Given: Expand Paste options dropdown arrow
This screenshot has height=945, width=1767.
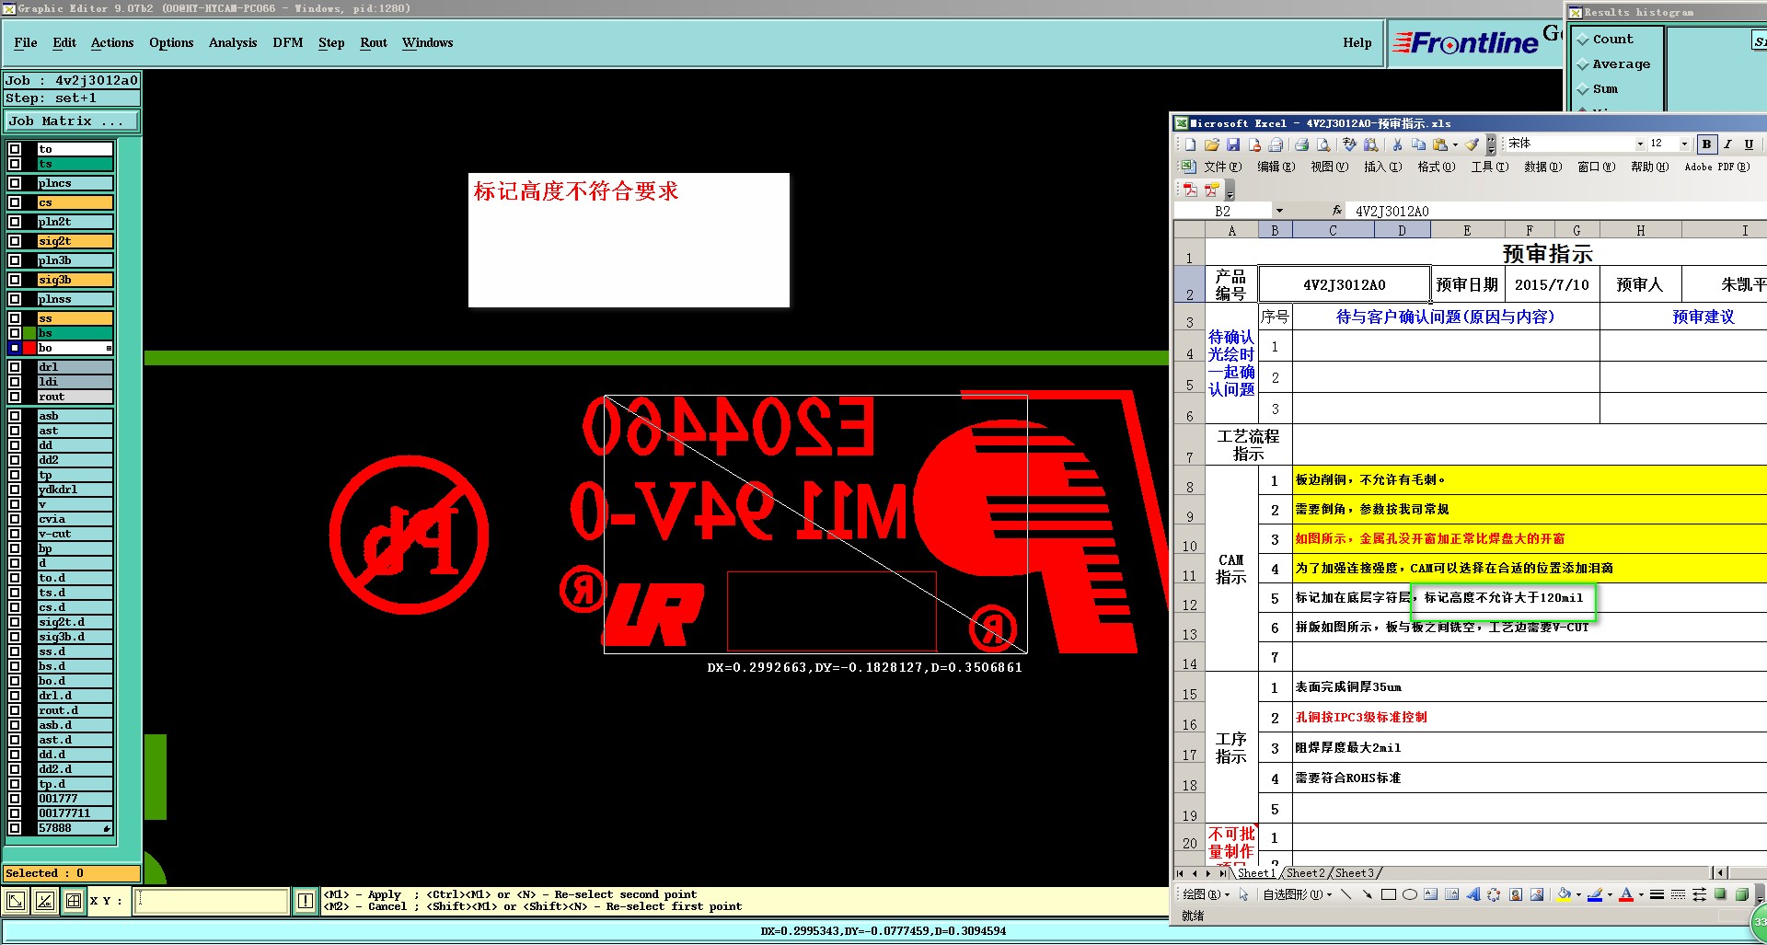Looking at the screenshot, I should pos(1455,144).
